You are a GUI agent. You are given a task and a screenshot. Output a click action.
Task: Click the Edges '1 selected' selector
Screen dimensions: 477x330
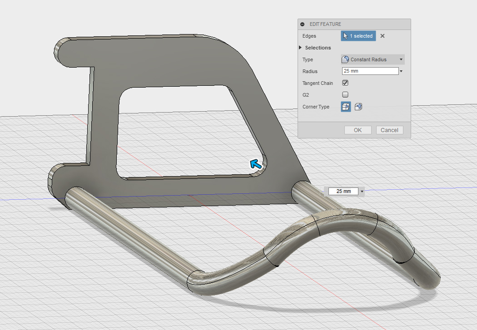[358, 36]
